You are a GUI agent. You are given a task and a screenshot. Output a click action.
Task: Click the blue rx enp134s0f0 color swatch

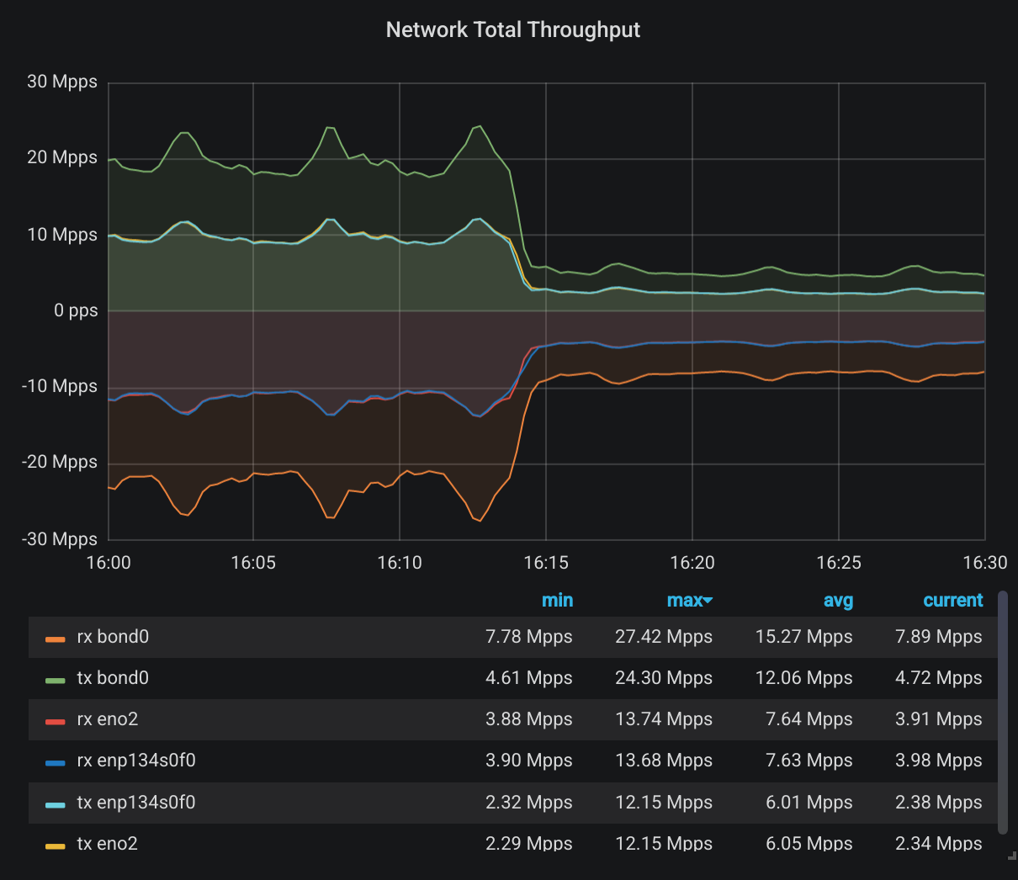click(x=56, y=762)
